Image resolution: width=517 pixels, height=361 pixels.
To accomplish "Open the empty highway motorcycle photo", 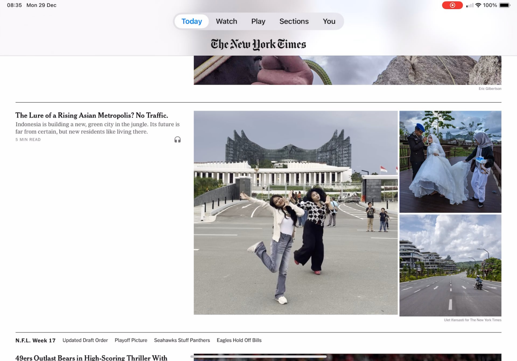I will point(450,265).
